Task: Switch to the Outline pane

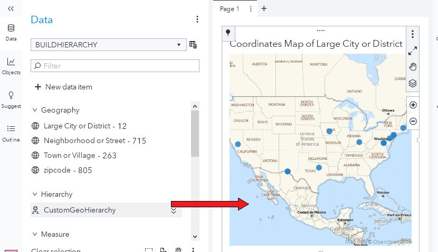Action: coord(11,133)
